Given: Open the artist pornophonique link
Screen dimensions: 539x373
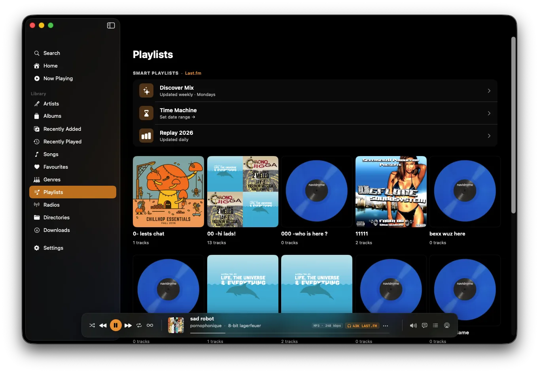Looking at the screenshot, I should [x=206, y=326].
